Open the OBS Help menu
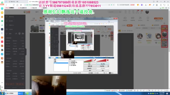Viewport: 170px width, 95px height. 70,21
